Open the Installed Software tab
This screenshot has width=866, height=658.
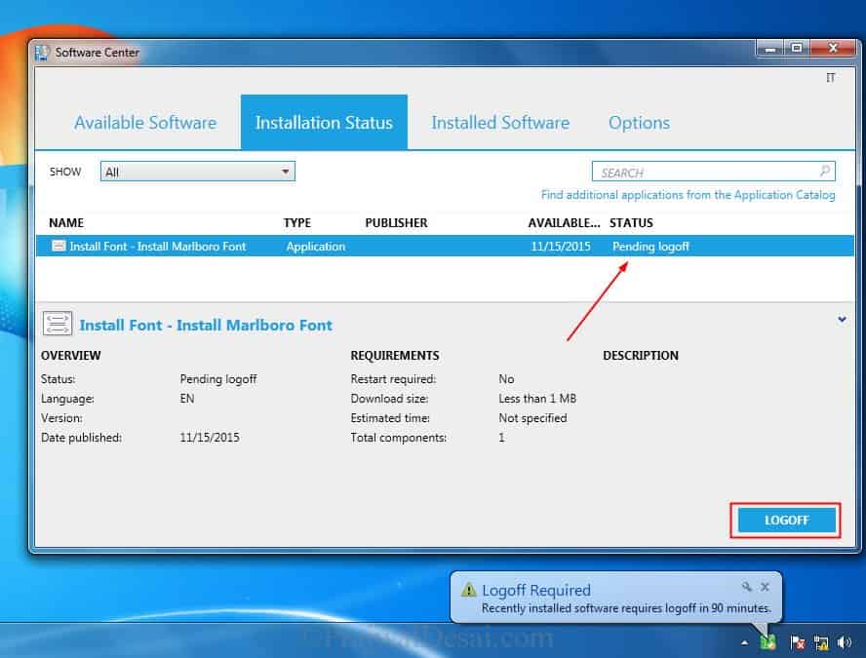point(500,123)
